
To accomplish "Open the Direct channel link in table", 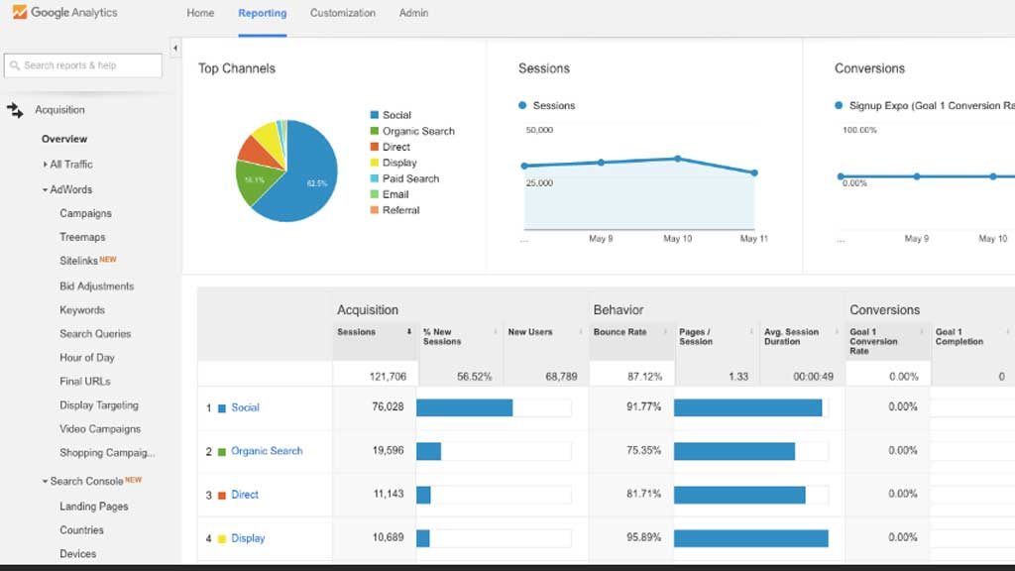I will (244, 495).
